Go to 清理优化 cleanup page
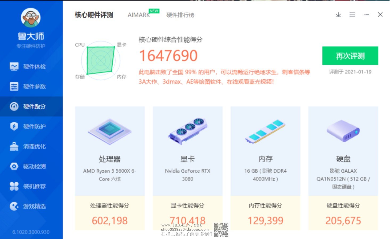 (31, 146)
